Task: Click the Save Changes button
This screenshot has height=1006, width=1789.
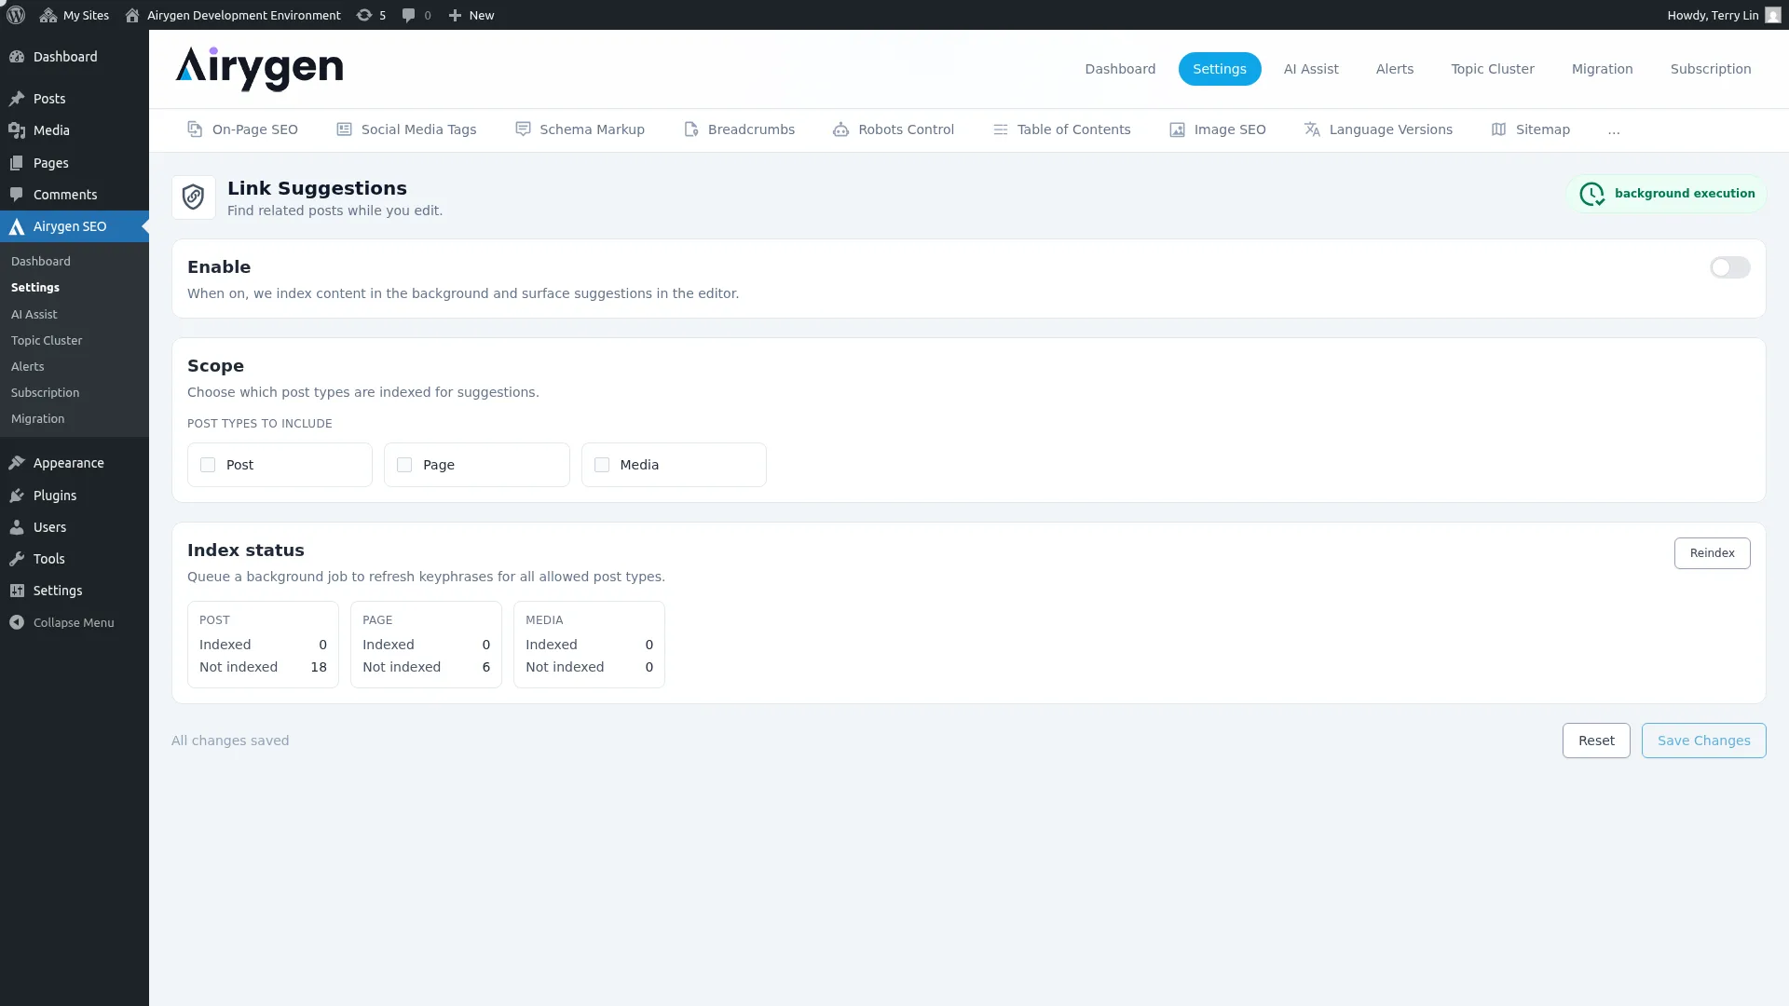Action: pos(1703,741)
